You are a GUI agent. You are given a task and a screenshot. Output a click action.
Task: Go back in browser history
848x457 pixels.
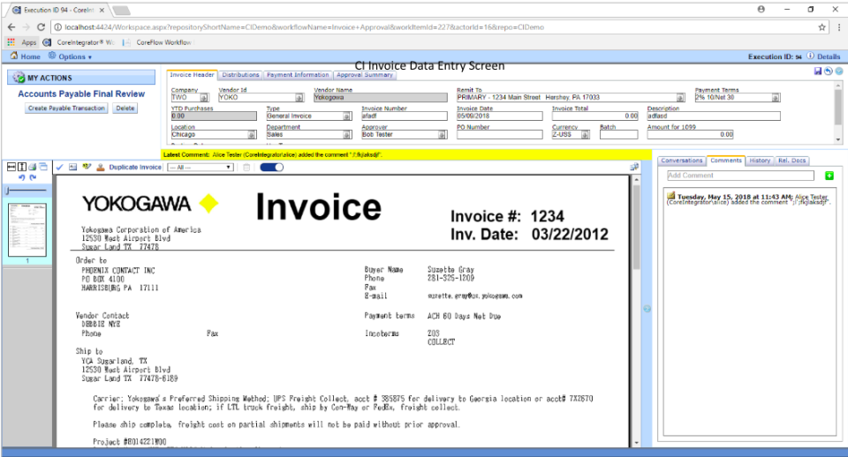[11, 27]
